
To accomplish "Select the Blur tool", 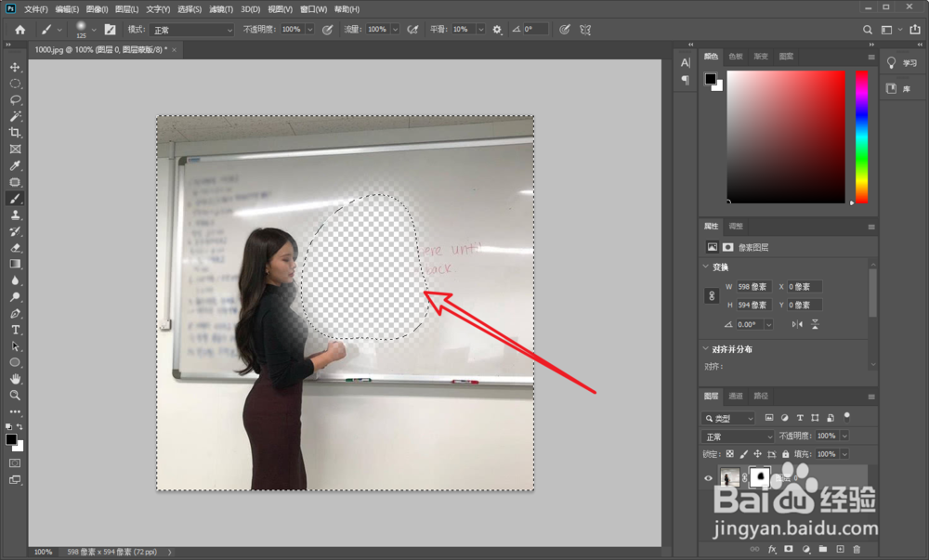I will (16, 280).
